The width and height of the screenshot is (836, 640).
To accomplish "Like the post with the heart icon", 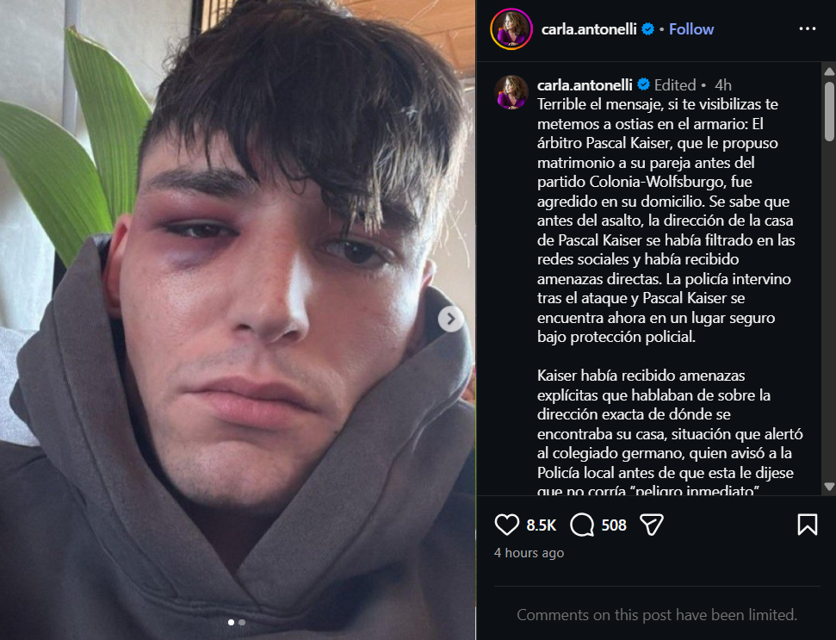I will (506, 525).
